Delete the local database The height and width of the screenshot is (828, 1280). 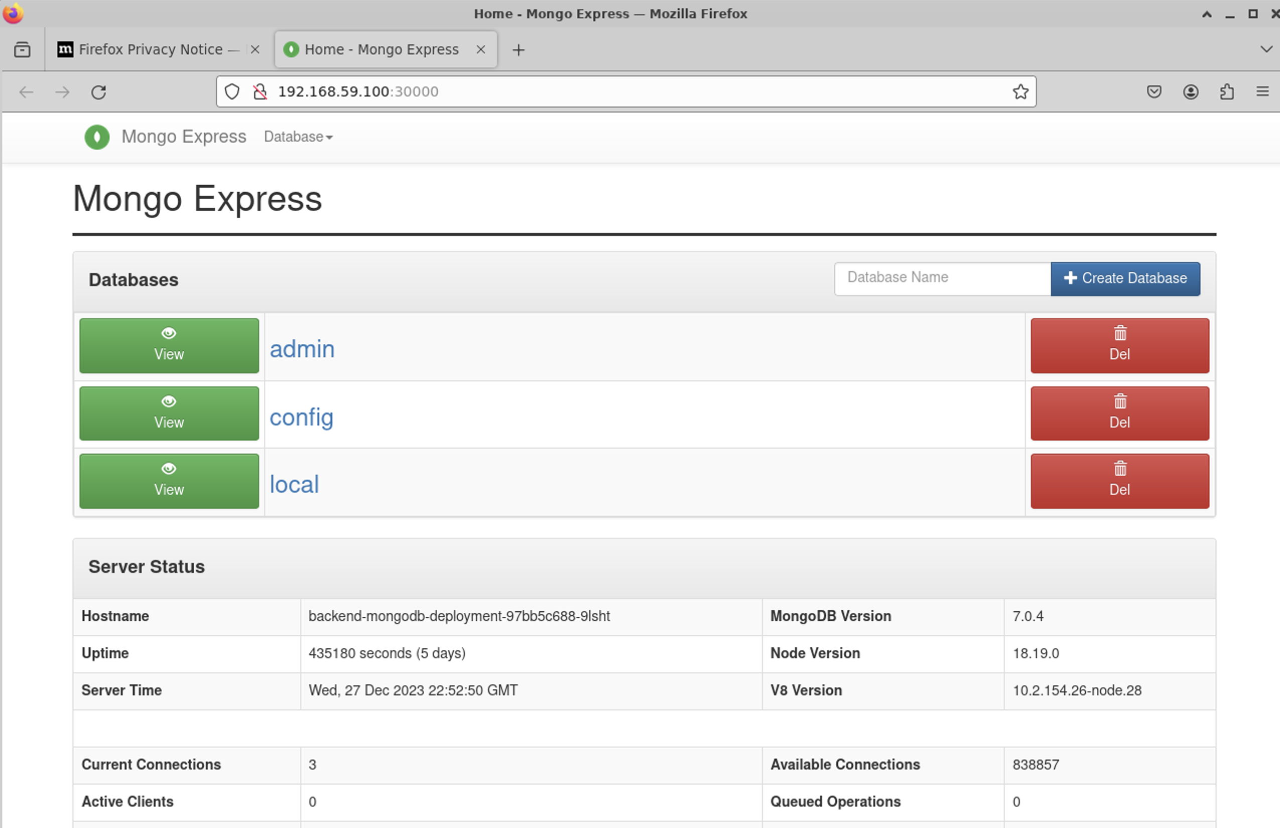(x=1119, y=481)
